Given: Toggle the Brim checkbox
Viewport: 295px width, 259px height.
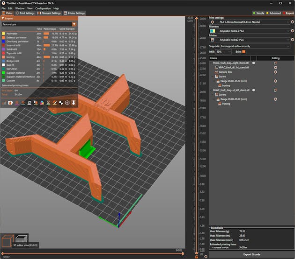Looking at the screenshot, I should [x=243, y=51].
